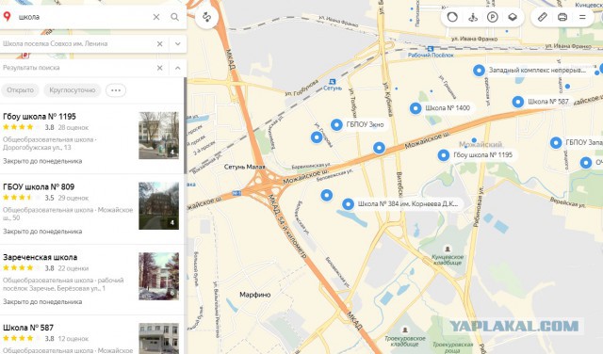603x354 pixels.
Task: Apply the "Открыто" filter
Action: point(20,90)
